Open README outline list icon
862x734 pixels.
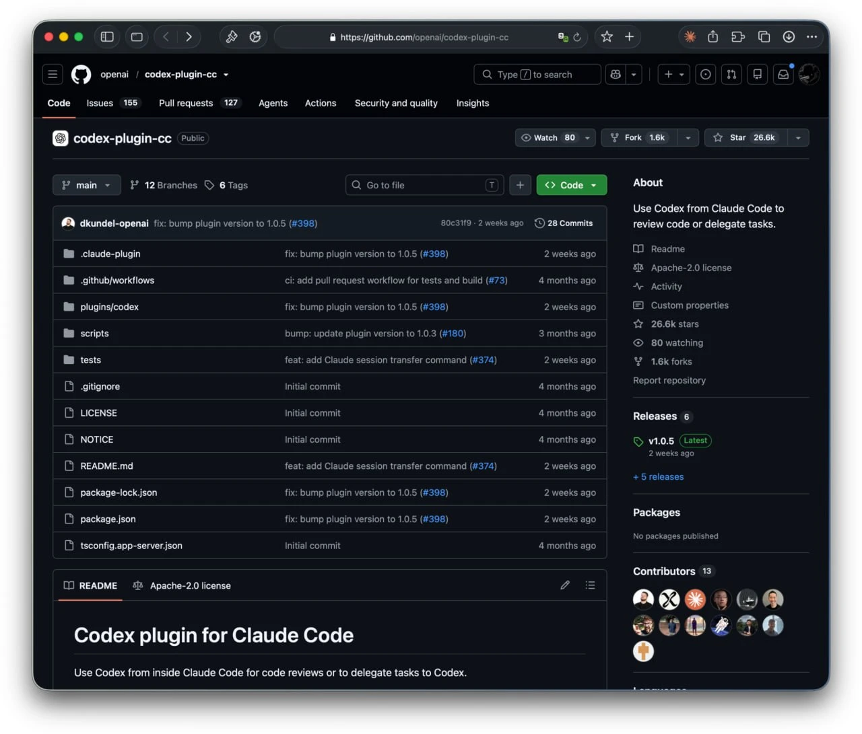[x=591, y=585]
